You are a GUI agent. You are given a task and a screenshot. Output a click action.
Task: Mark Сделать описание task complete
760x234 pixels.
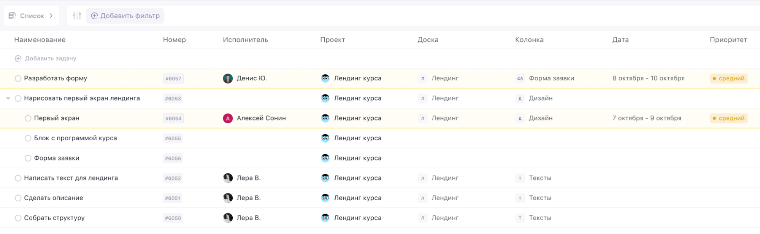18,198
